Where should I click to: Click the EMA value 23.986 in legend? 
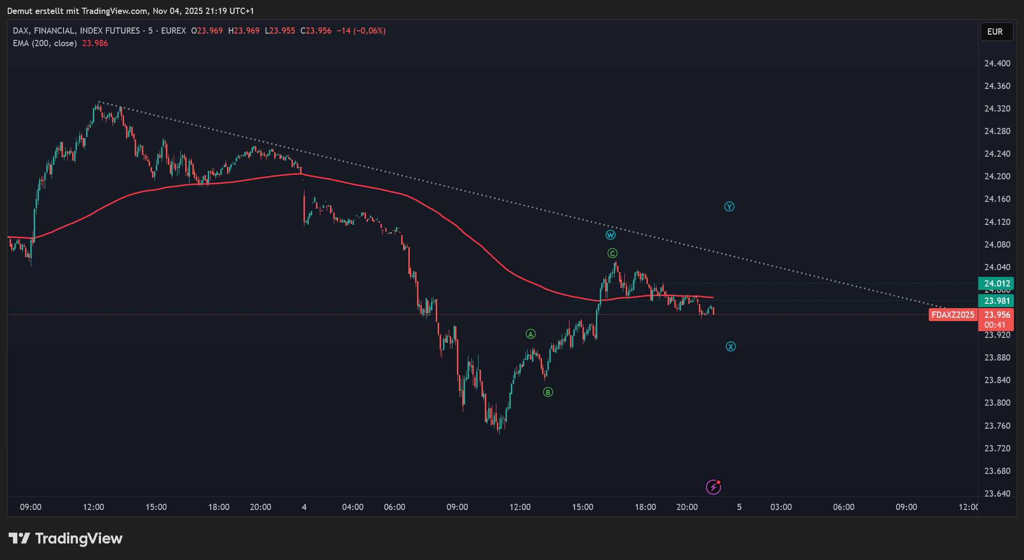click(95, 43)
